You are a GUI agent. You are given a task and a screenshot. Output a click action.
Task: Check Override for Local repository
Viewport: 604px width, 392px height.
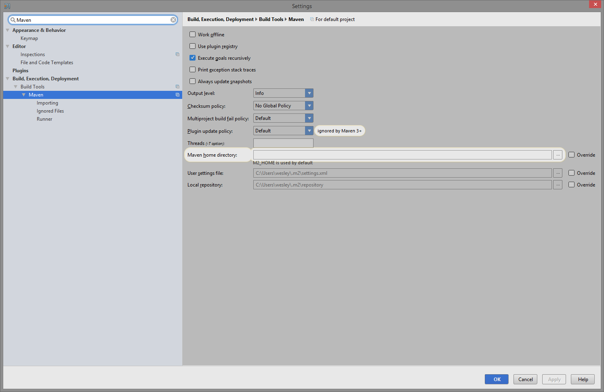[572, 185]
